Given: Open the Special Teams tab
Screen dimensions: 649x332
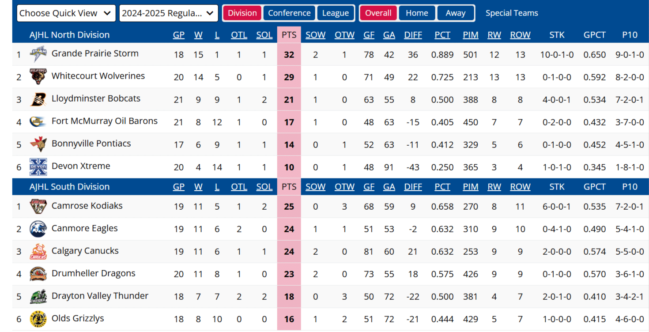Looking at the screenshot, I should click(512, 13).
